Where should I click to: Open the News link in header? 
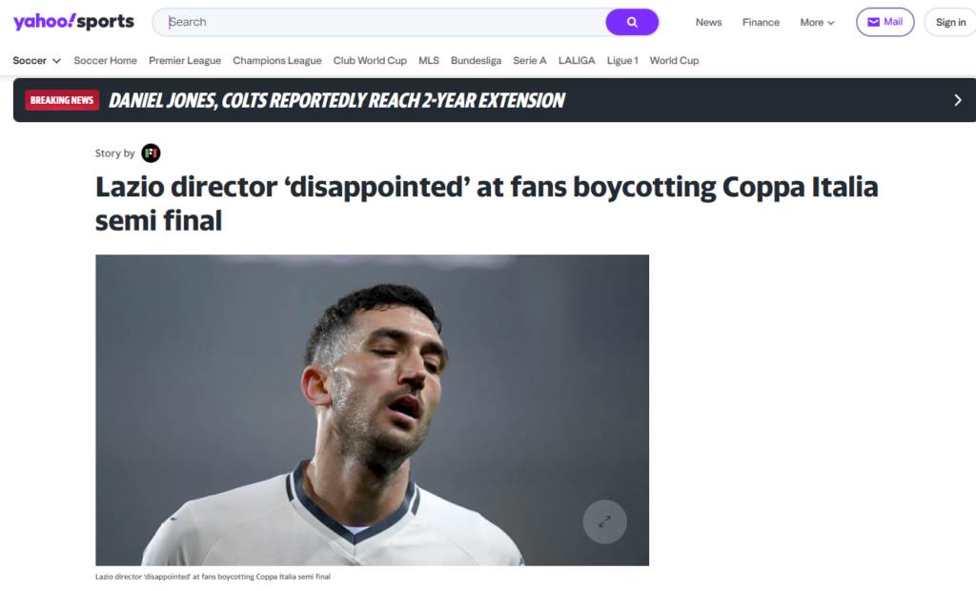pyautogui.click(x=708, y=23)
